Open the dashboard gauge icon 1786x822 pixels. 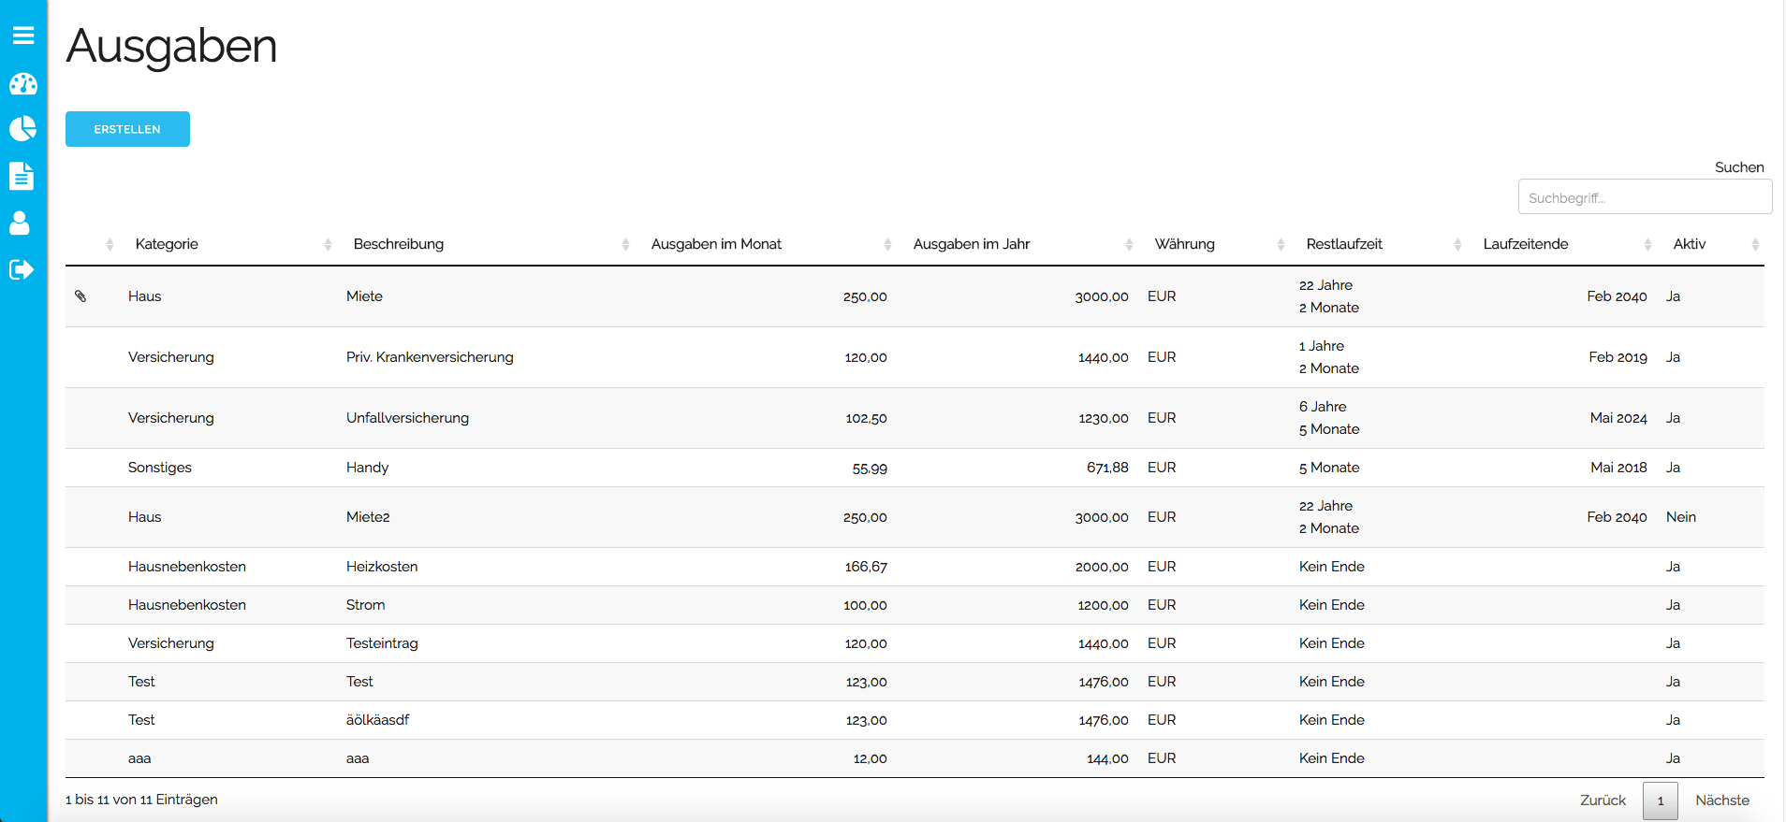23,84
